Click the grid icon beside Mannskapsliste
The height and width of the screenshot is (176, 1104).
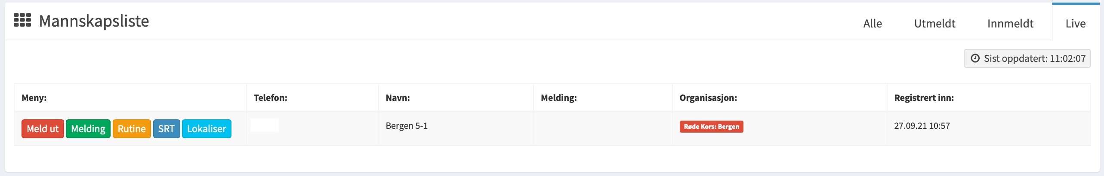point(22,20)
